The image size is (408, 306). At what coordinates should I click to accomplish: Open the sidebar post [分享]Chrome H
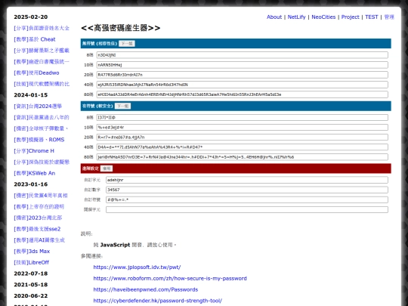tap(34, 151)
